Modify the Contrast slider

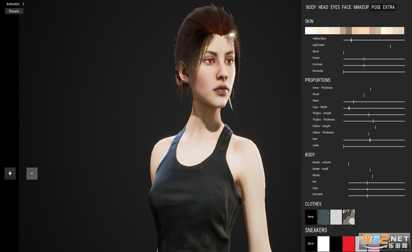click(x=374, y=65)
